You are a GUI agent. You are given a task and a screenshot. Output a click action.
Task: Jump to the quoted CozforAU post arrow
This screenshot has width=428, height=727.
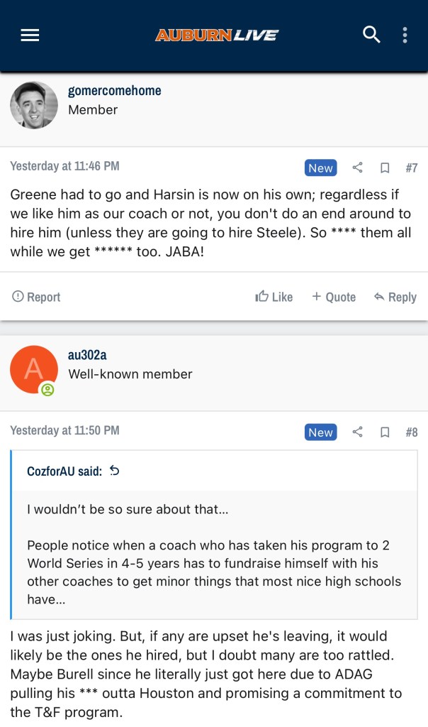click(116, 471)
